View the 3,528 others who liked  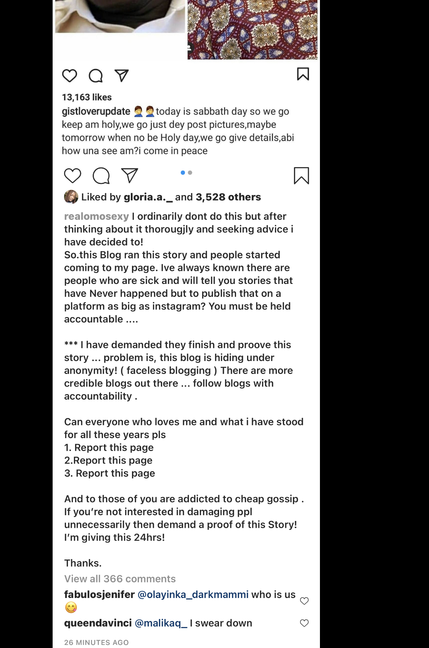coord(228,197)
